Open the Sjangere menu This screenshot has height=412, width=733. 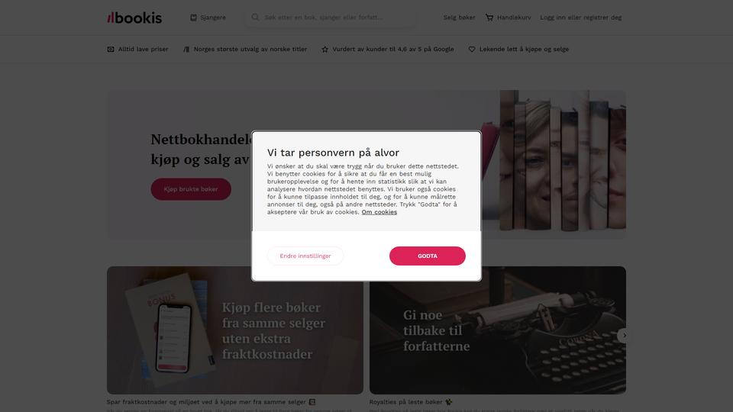coord(208,18)
